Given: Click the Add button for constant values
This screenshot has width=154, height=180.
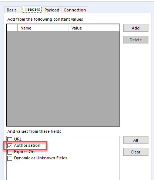Looking at the screenshot, I should (136, 28).
